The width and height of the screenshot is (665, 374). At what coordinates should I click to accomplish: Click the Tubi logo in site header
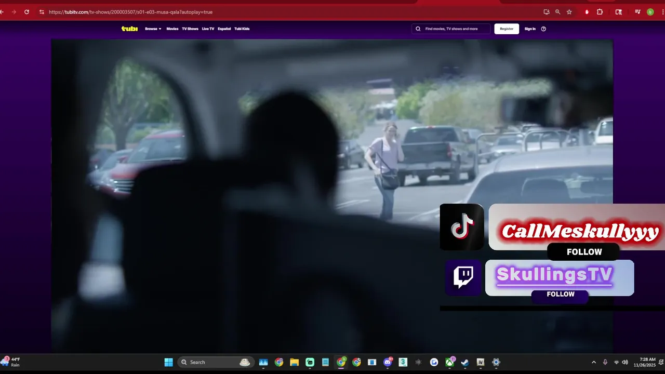(129, 29)
